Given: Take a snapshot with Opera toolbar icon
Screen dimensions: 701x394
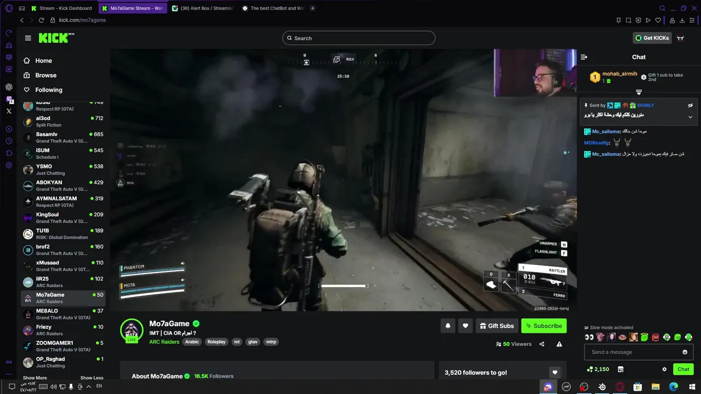Looking at the screenshot, I should [x=628, y=20].
